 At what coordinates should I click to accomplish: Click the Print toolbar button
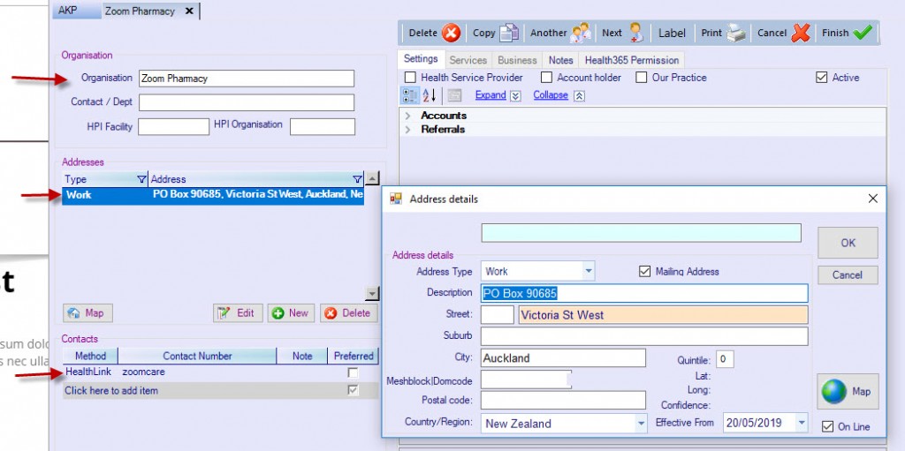(x=723, y=33)
